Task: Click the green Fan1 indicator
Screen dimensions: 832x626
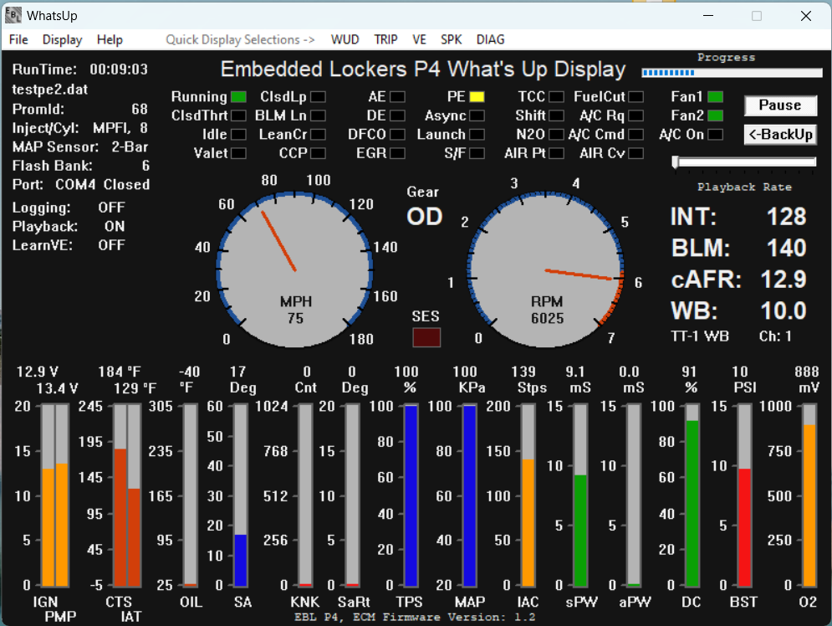Action: point(715,97)
